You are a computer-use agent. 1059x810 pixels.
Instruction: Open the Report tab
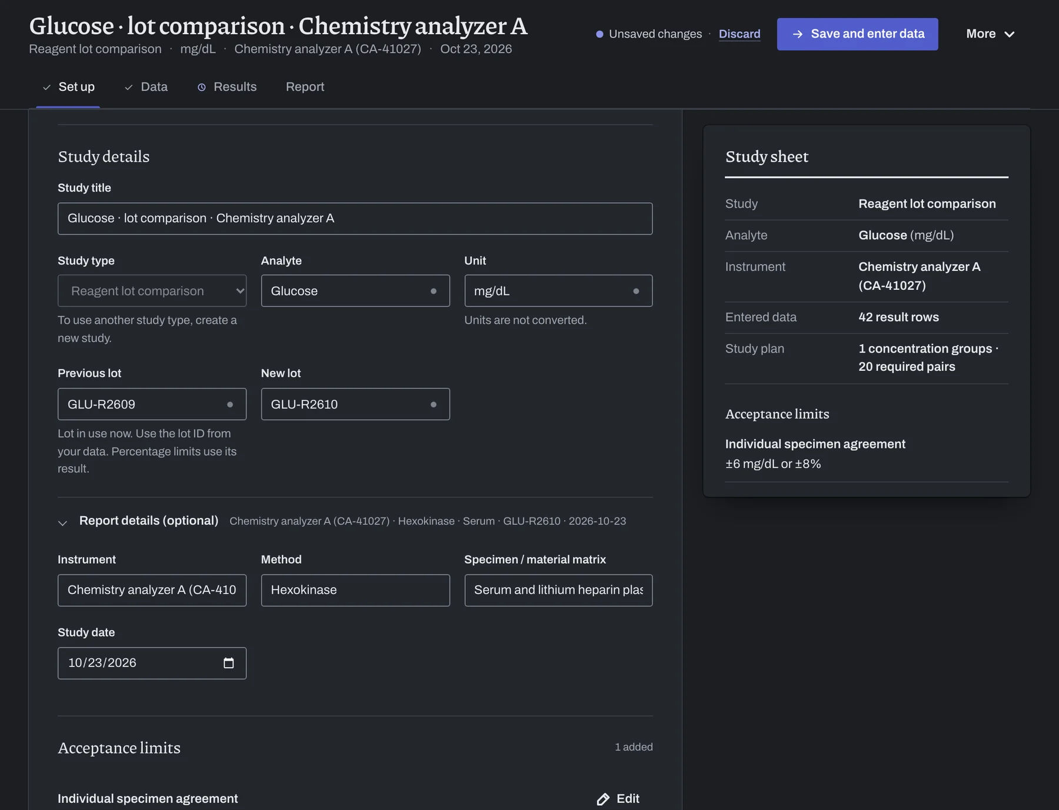305,87
